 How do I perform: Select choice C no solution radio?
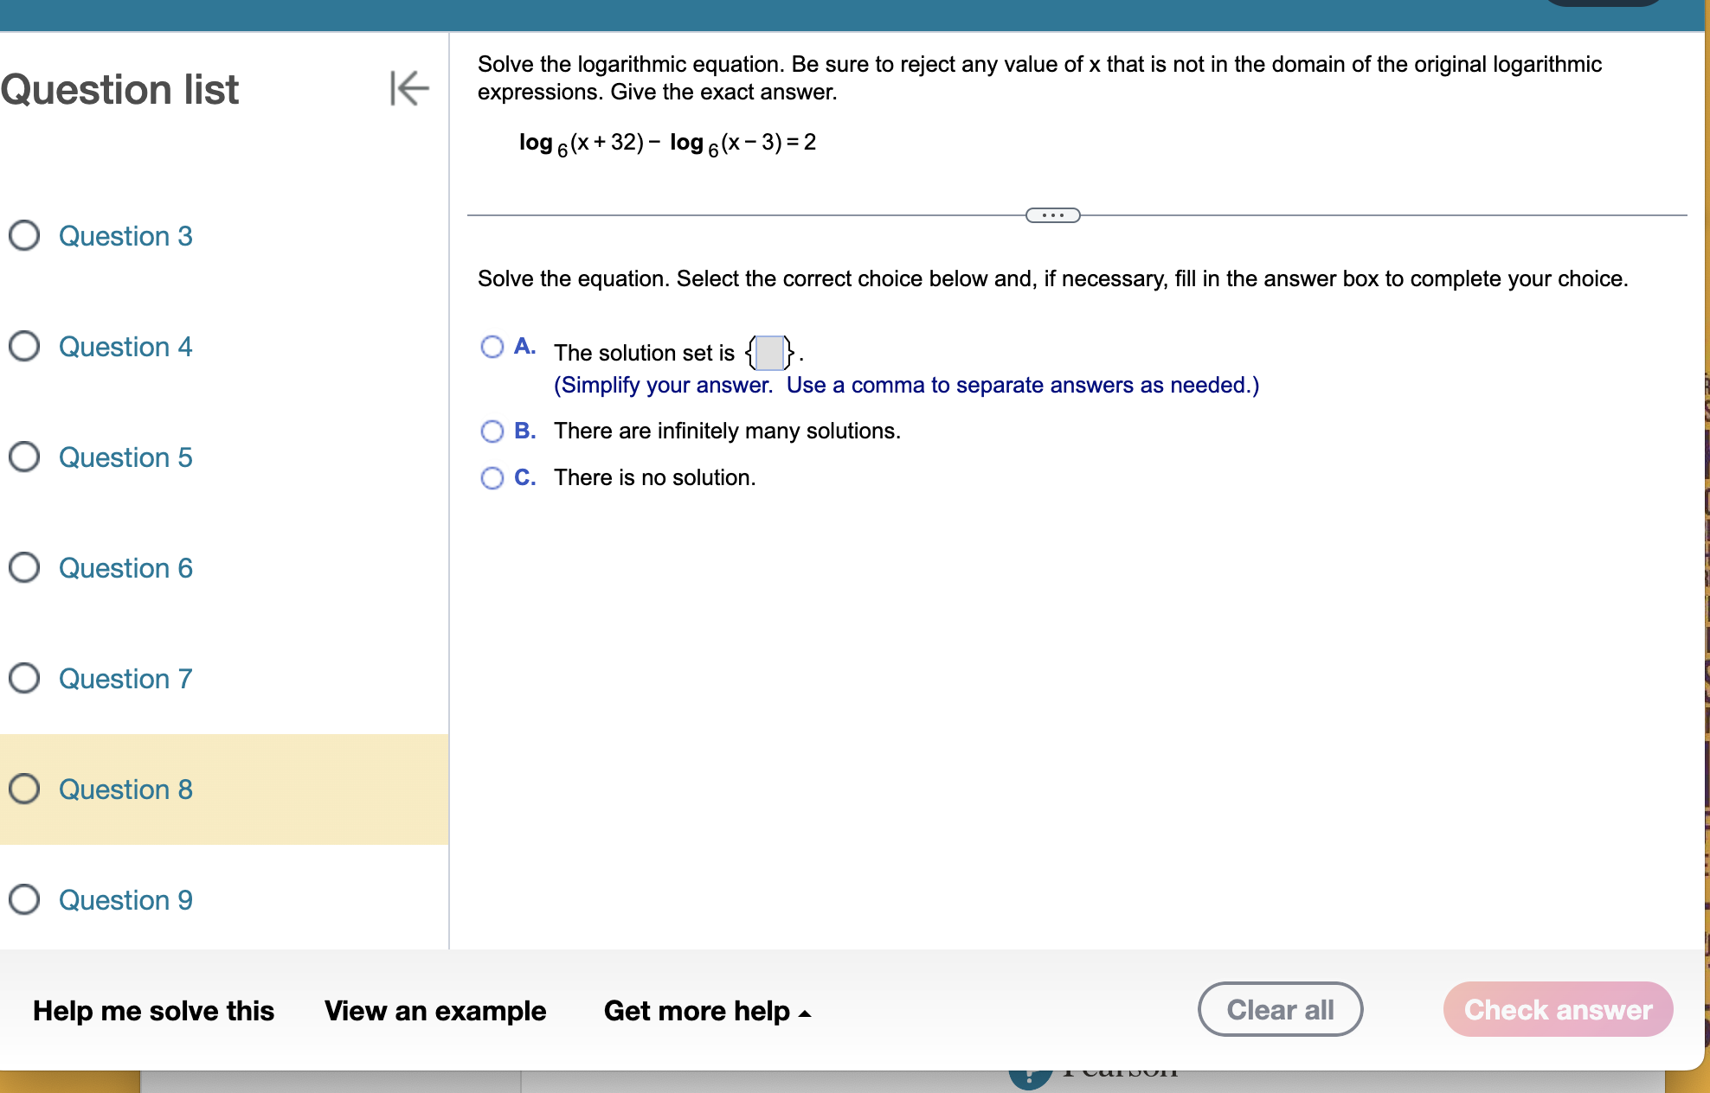tap(492, 477)
